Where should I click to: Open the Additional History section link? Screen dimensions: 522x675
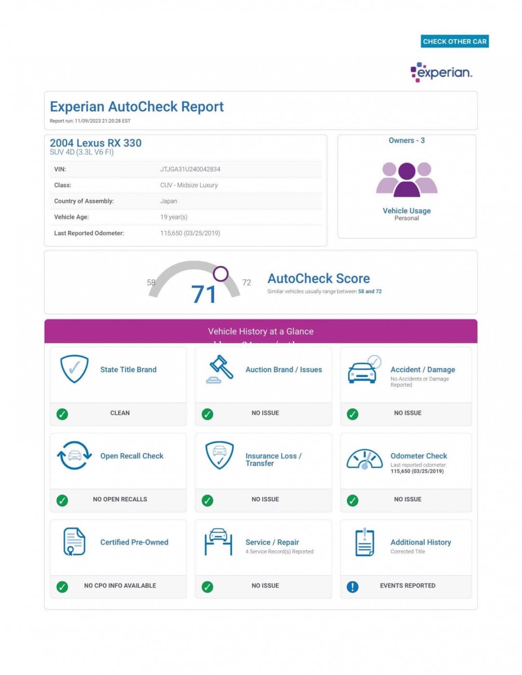420,542
